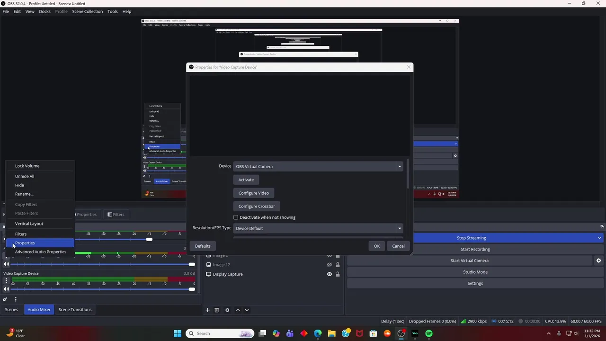Image resolution: width=606 pixels, height=341 pixels.
Task: Select Lock Volume in context menu
Action: (x=40, y=166)
